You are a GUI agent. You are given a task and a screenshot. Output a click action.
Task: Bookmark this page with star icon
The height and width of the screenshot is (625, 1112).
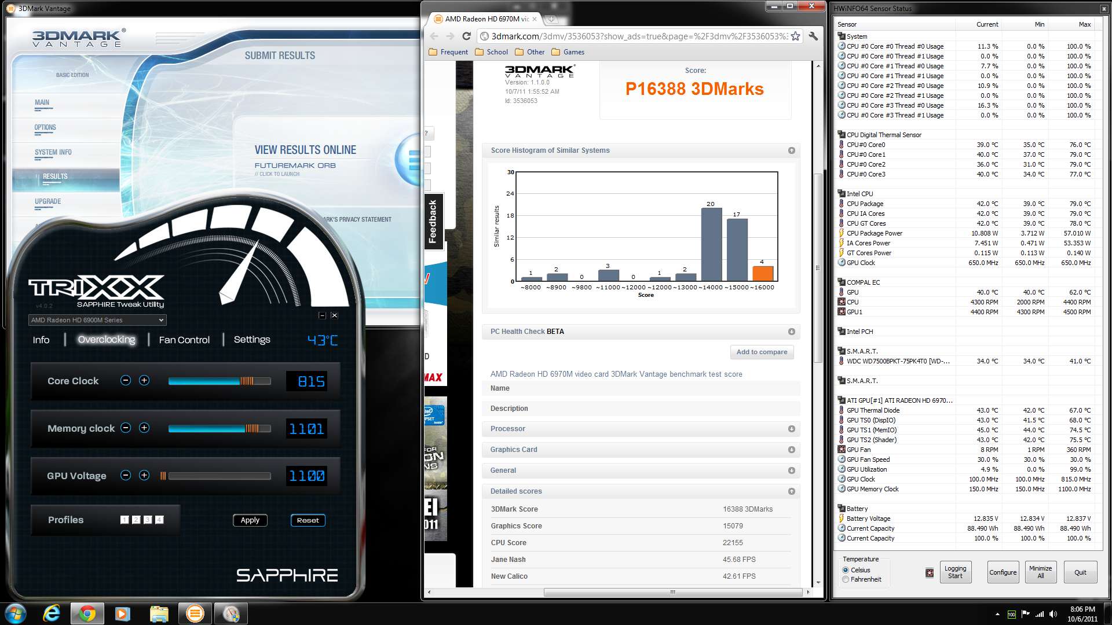pos(796,36)
